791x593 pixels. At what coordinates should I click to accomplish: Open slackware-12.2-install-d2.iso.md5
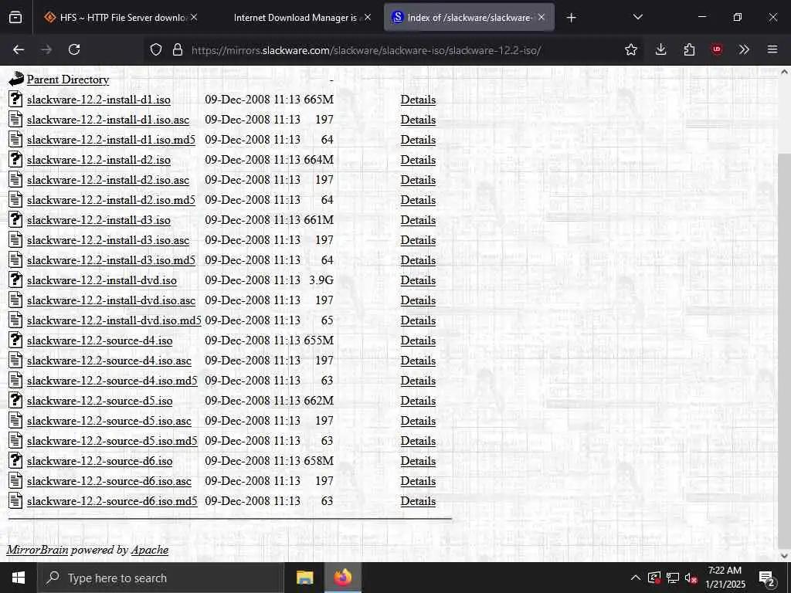(x=111, y=200)
